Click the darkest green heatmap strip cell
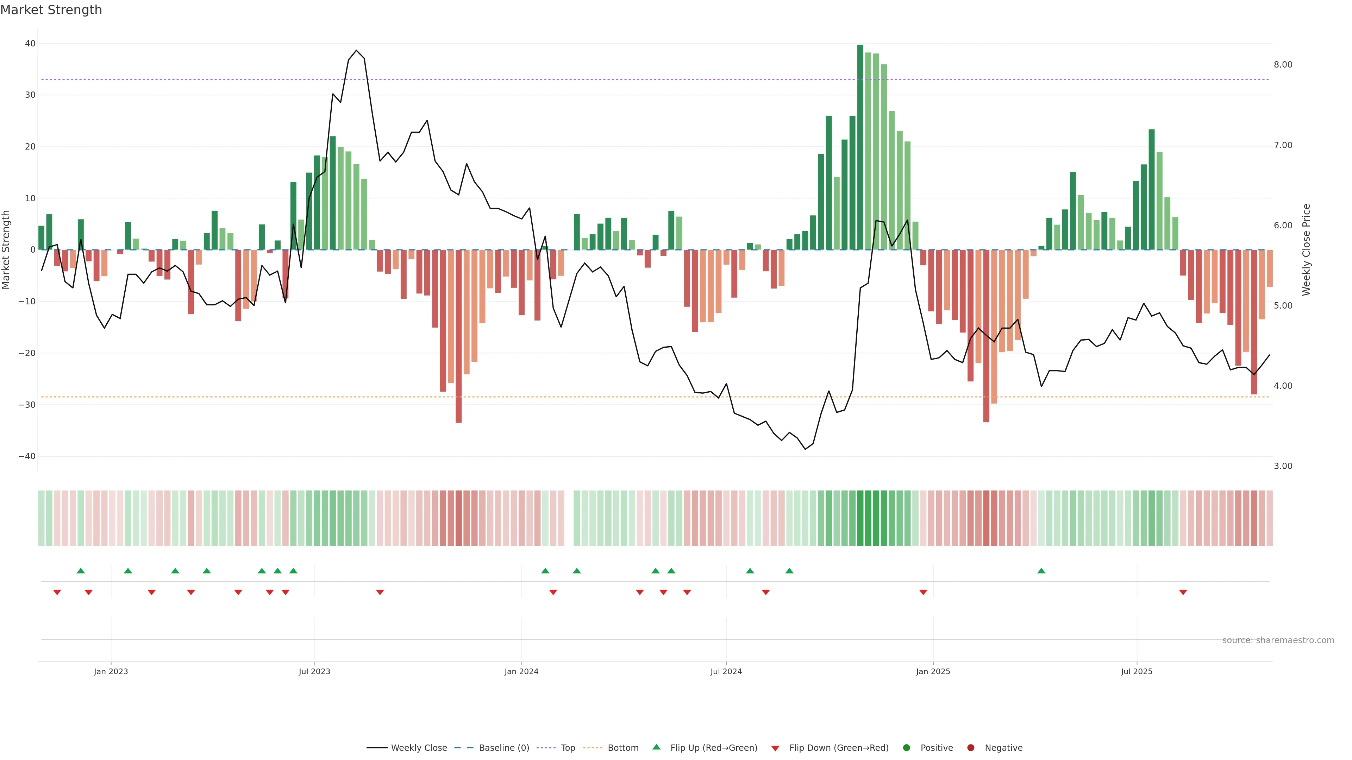The height and width of the screenshot is (760, 1352). click(x=860, y=518)
